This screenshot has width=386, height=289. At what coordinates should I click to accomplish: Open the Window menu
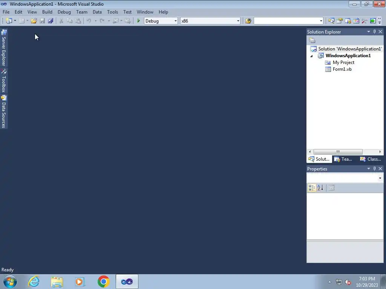click(x=145, y=12)
